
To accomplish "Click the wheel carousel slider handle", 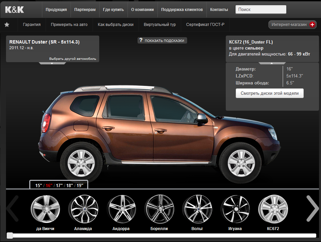I will coord(10,235).
